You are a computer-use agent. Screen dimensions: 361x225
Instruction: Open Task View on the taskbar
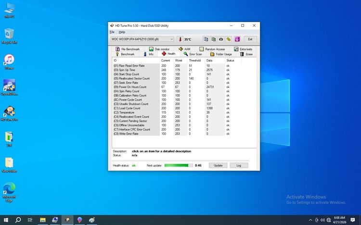click(x=30, y=220)
